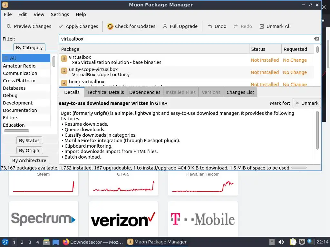Select the By Category filter tab

pos(29,48)
